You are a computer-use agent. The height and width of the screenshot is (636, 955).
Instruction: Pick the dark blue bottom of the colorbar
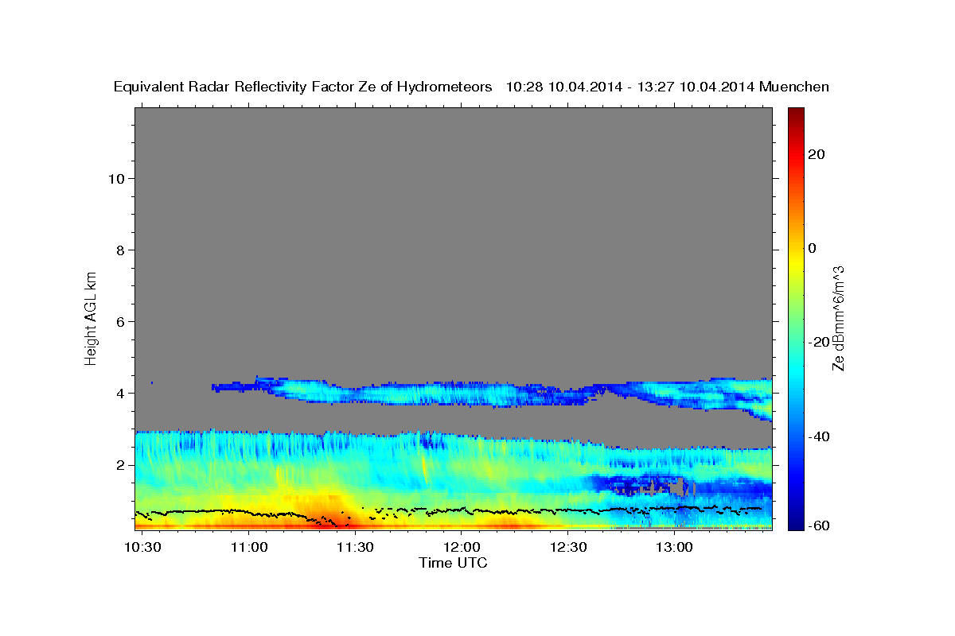tap(795, 525)
